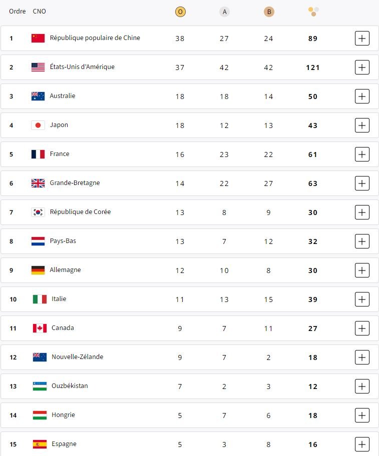379x456 pixels.
Task: Click the Canada flag icon
Action: pos(40,328)
